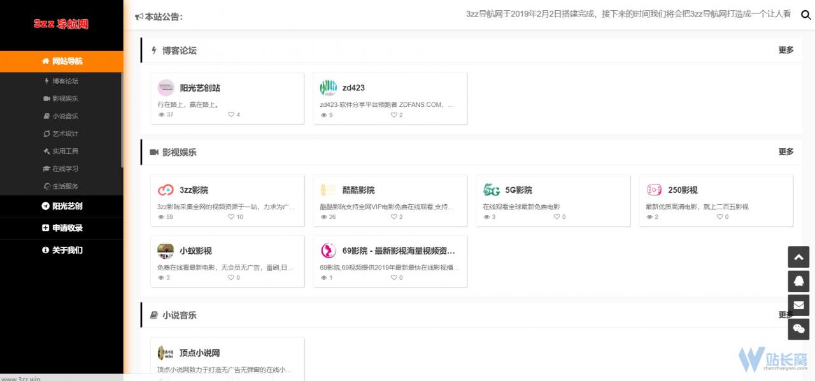Screen dimensions: 815x381
Task: Open the zd423 card title
Action: tap(353, 88)
